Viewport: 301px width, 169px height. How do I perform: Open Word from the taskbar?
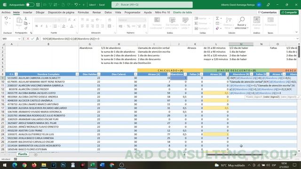pos(102,165)
